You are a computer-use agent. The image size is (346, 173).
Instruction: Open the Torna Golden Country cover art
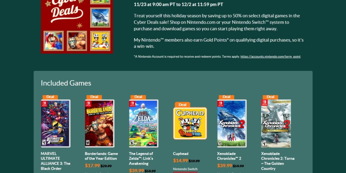tap(276, 123)
